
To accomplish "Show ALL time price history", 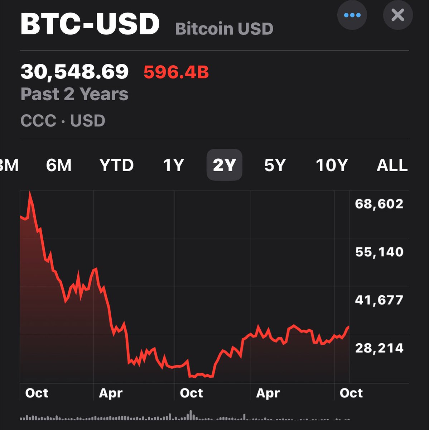I will [392, 165].
